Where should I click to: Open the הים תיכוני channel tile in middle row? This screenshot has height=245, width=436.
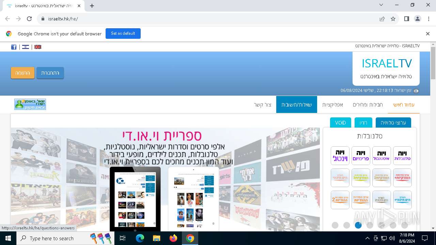pos(340,178)
